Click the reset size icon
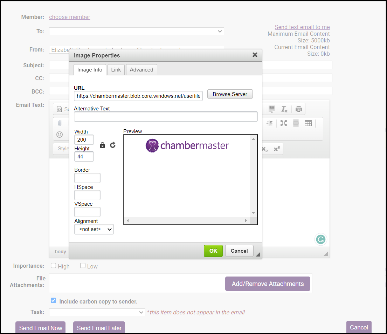387x334 pixels. pos(113,145)
